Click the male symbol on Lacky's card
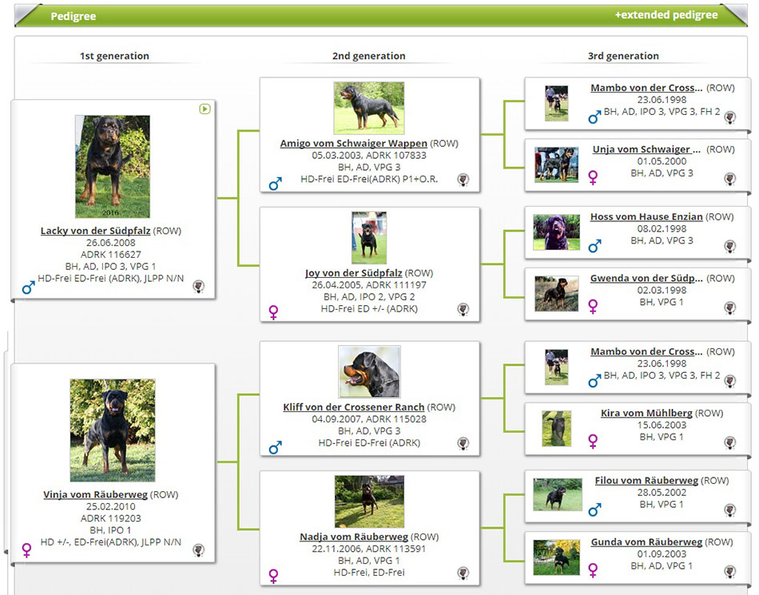759x595 pixels. 29,287
